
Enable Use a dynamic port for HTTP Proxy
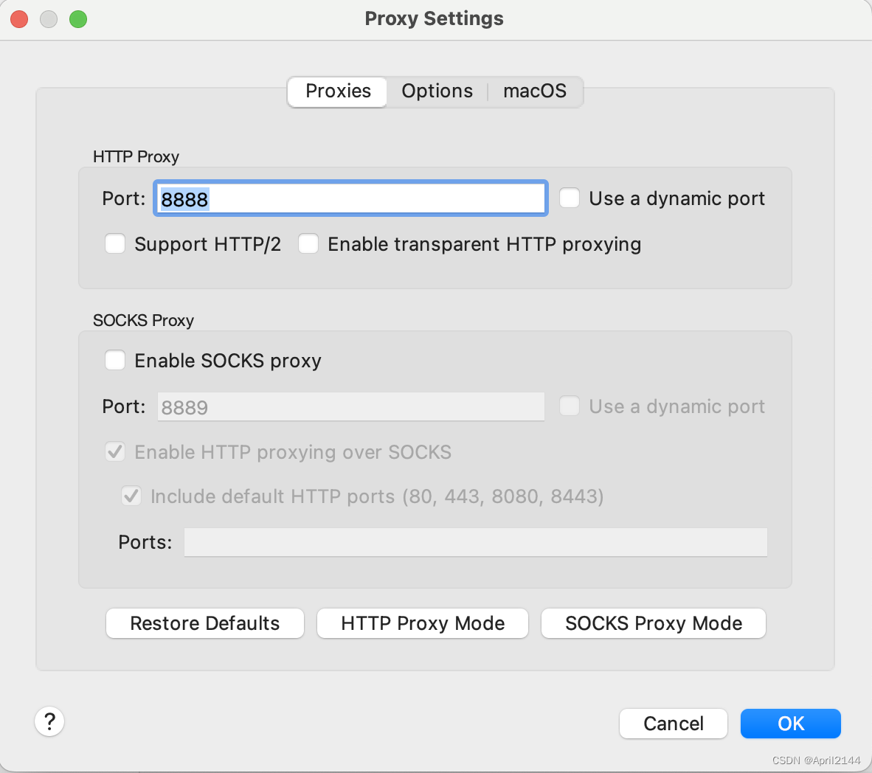click(570, 198)
